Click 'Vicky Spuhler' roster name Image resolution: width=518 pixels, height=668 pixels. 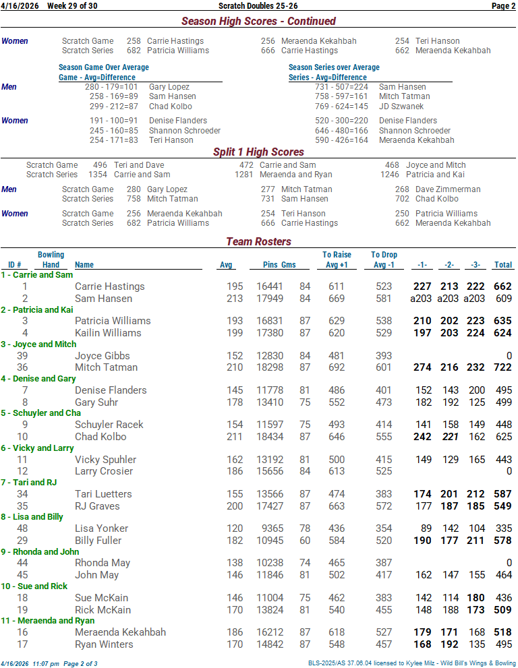pyautogui.click(x=105, y=460)
